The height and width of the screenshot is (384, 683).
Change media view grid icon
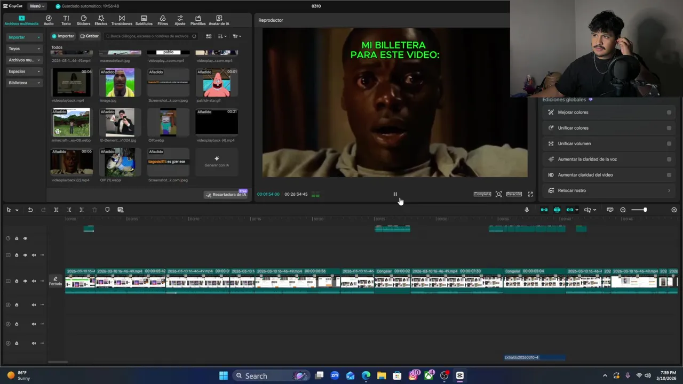209,36
